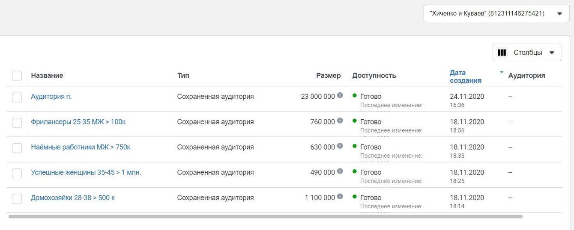
Task: Tick checkbox for Домохозяйки 28-38 row
Action: 17,198
